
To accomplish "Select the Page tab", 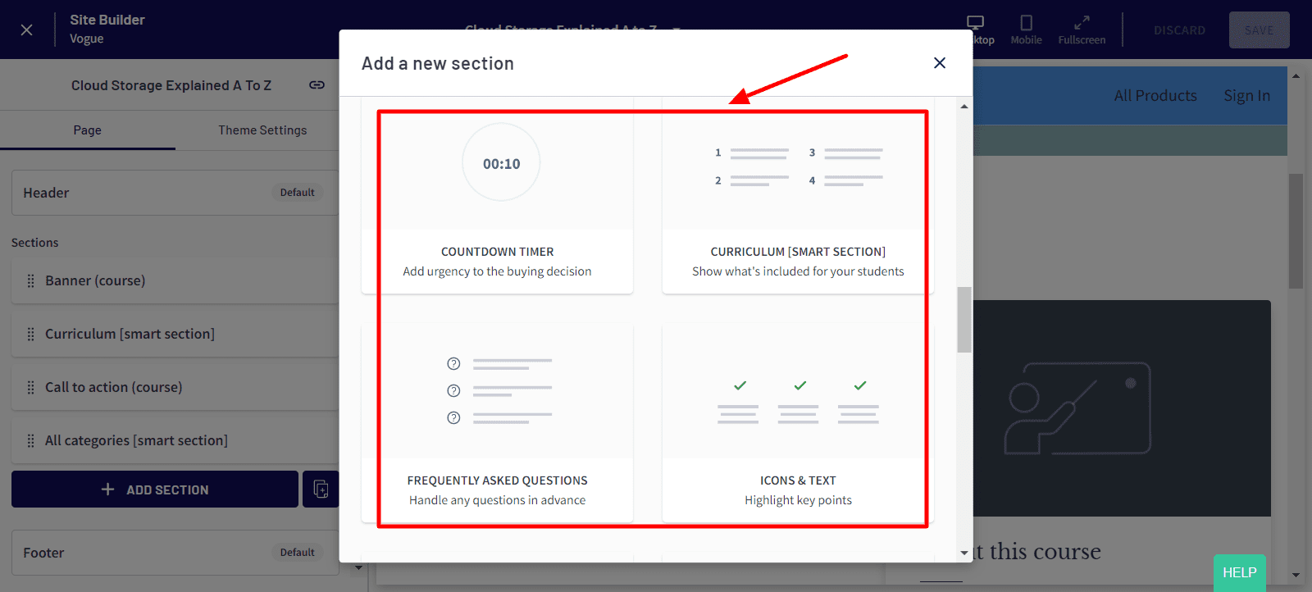I will click(x=87, y=130).
